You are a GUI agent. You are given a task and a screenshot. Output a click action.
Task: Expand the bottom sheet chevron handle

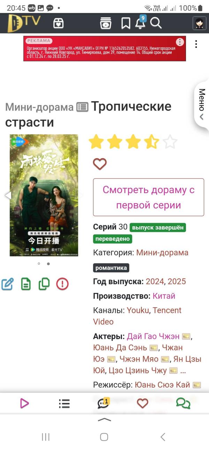pyautogui.click(x=104, y=420)
